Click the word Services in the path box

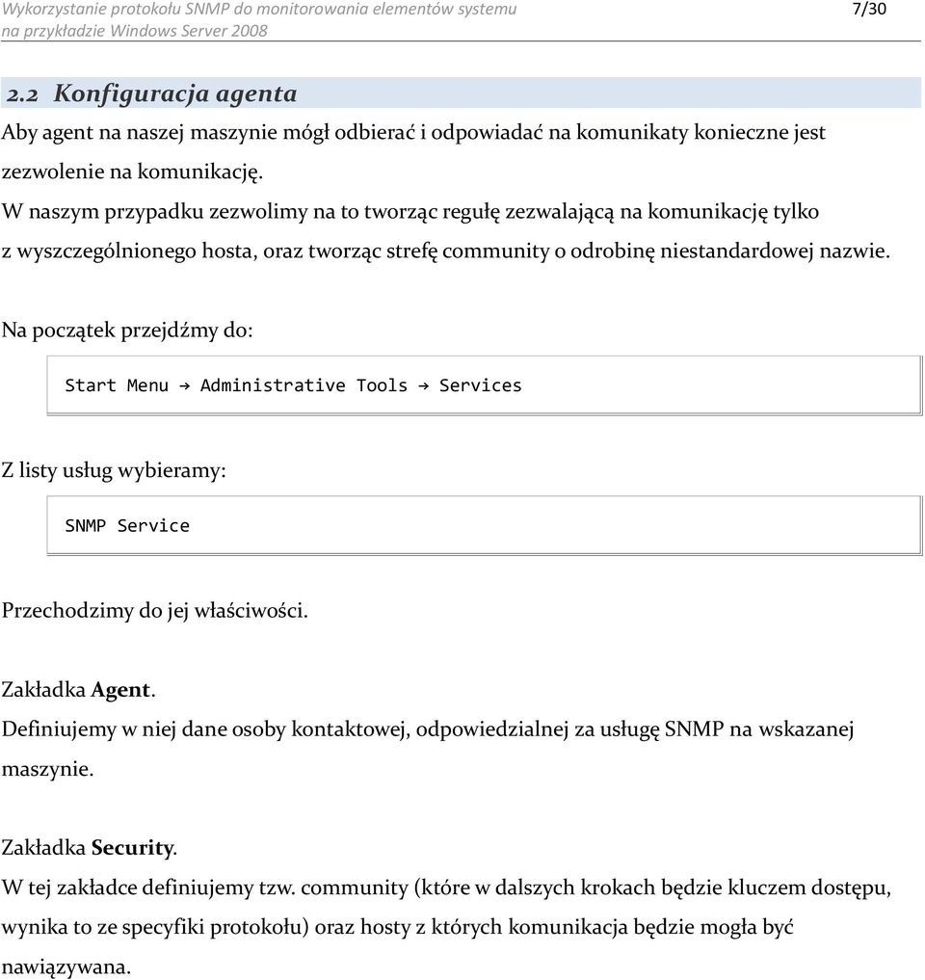(x=480, y=385)
